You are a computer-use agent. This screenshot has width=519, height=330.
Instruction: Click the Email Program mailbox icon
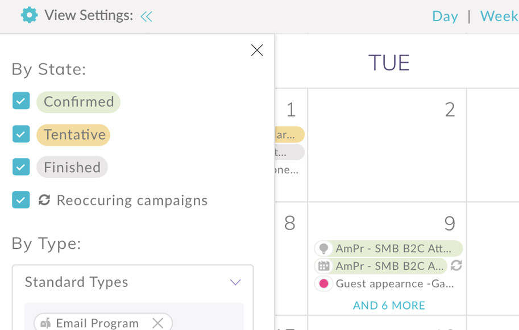45,323
